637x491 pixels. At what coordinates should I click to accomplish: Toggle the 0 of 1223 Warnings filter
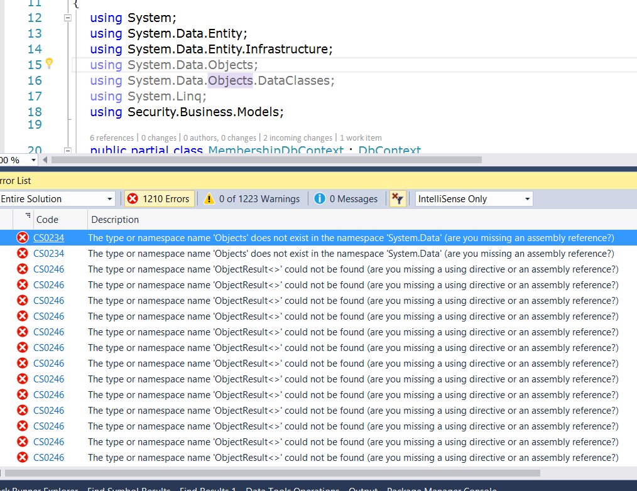(251, 198)
